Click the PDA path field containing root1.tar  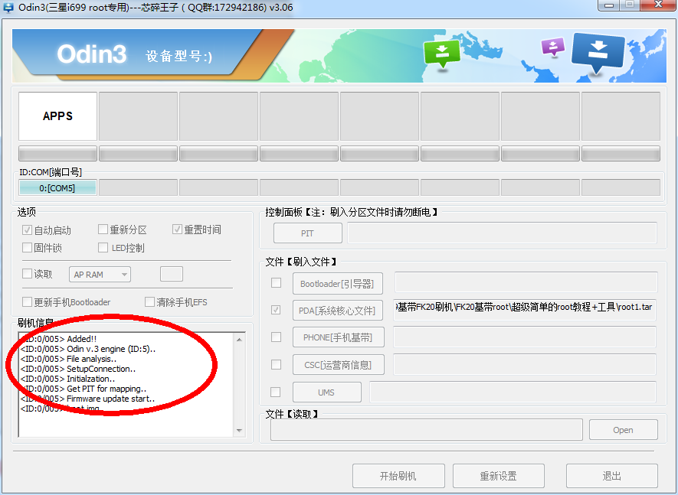pos(525,309)
